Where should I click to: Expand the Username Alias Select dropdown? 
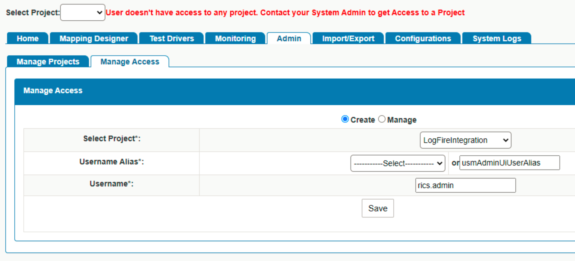tap(398, 163)
